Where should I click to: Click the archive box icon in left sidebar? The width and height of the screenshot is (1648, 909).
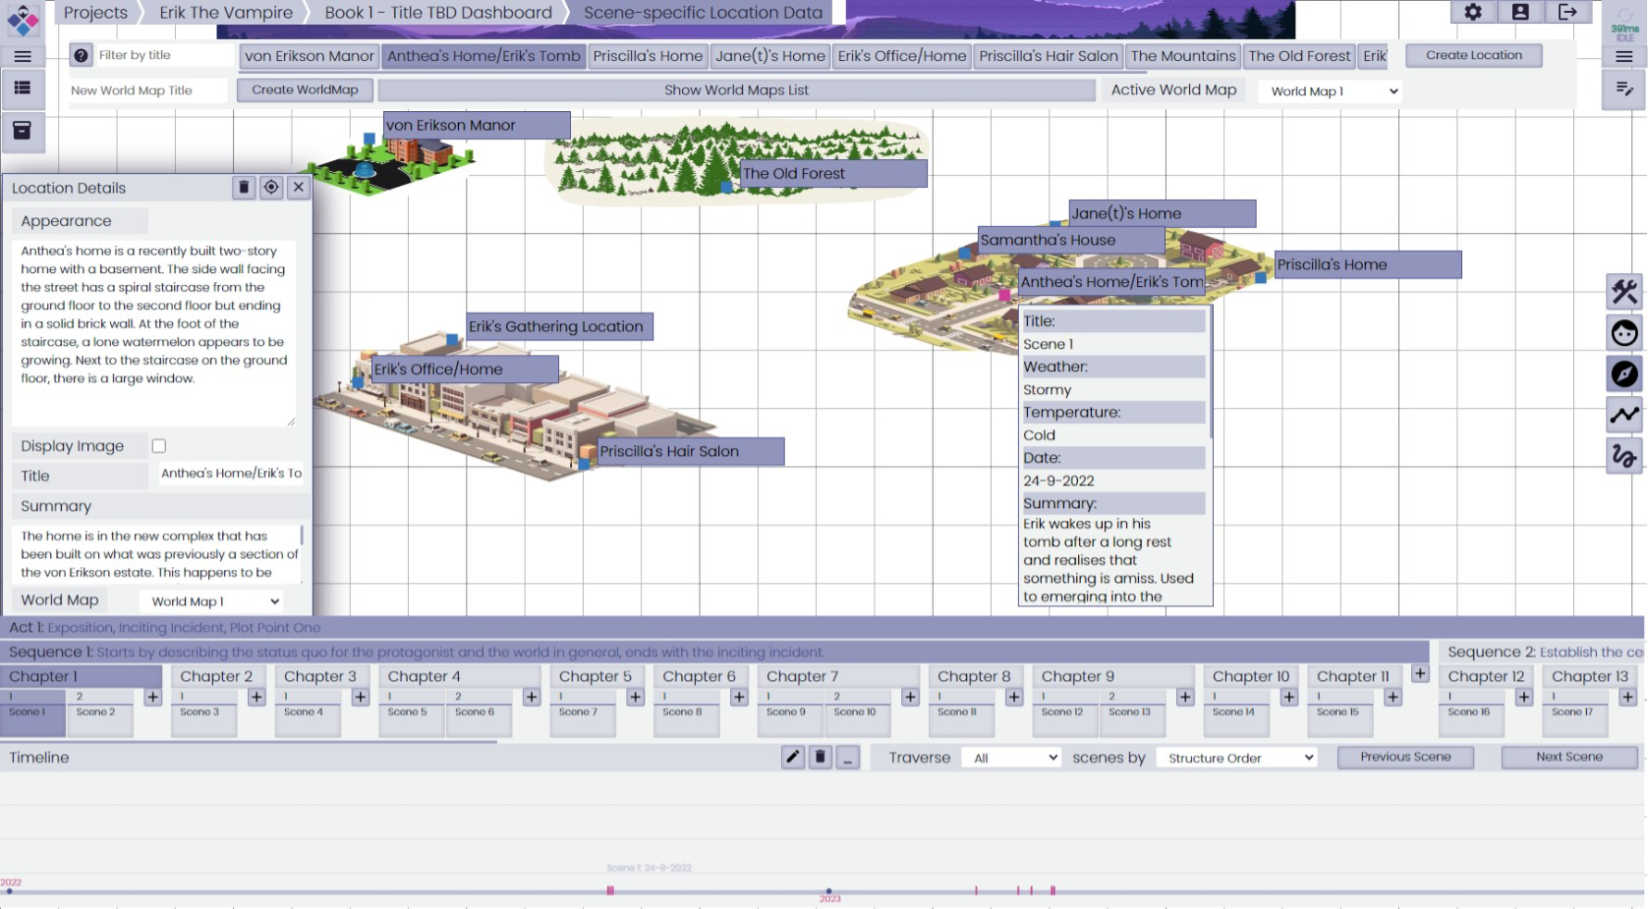pyautogui.click(x=22, y=130)
